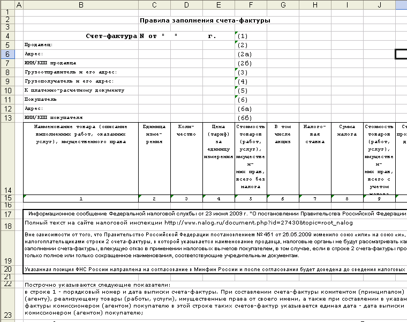
Task: Select column D header
Action: point(186,5)
